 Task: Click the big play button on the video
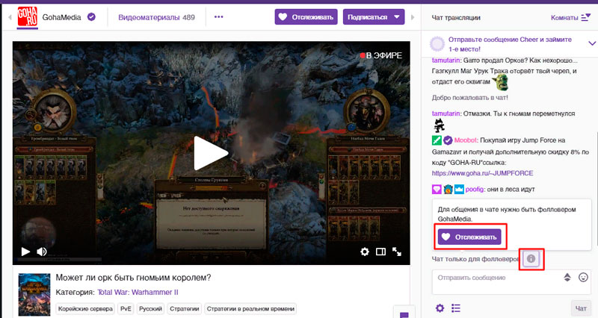coord(211,153)
